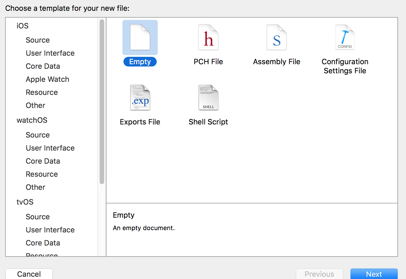406x279 pixels.
Task: Click the blue highlighted Empty label
Action: tap(140, 62)
